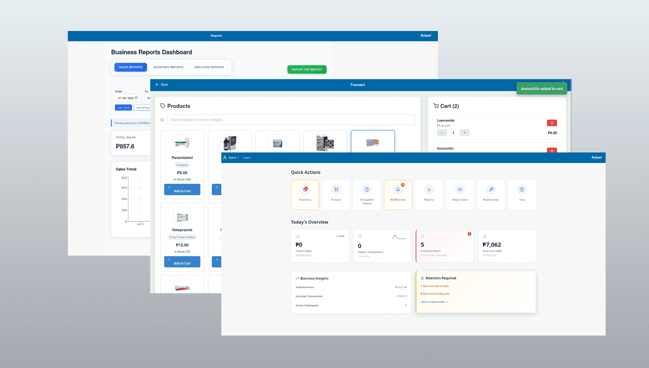This screenshot has height=368, width=649.
Task: Switch to Inventory Reports tab
Action: tap(168, 67)
